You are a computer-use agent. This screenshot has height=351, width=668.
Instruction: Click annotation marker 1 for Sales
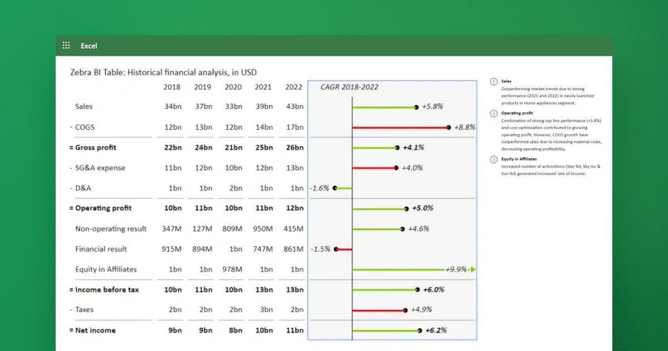click(x=494, y=81)
